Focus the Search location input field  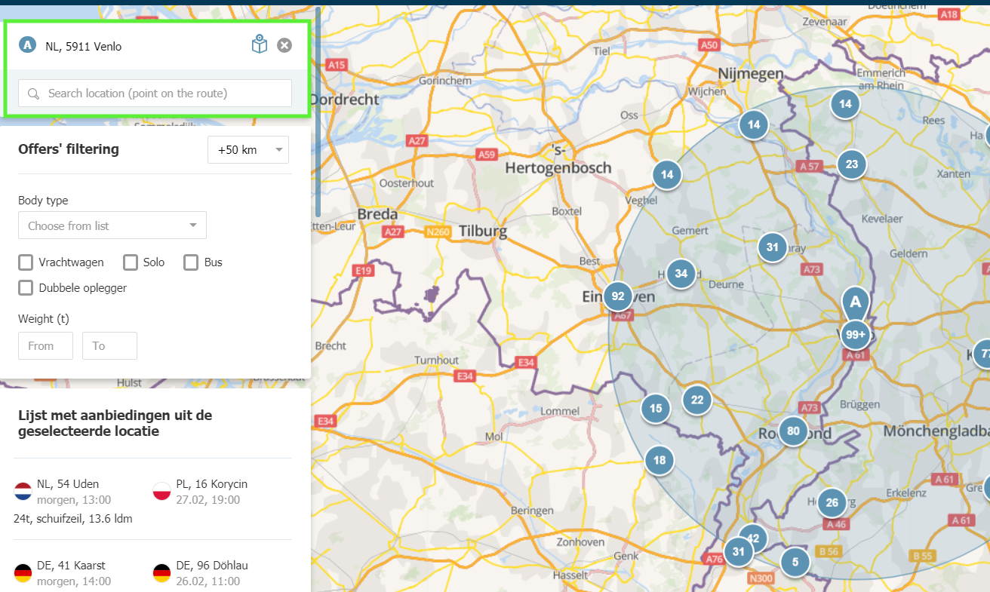click(155, 94)
